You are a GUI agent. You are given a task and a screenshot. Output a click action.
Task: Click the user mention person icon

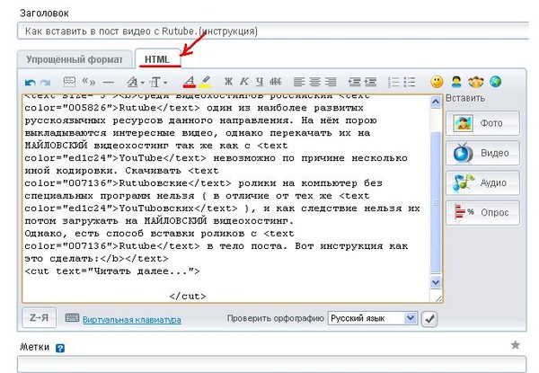(456, 82)
